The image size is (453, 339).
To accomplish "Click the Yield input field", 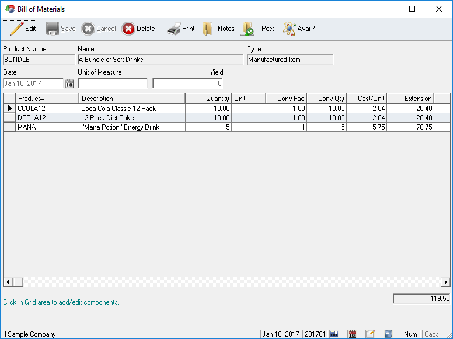I will [188, 83].
